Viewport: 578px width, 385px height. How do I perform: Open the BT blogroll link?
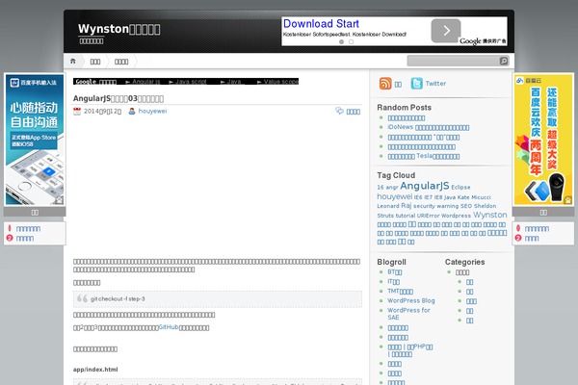click(x=394, y=271)
